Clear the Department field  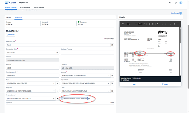(112, 83)
